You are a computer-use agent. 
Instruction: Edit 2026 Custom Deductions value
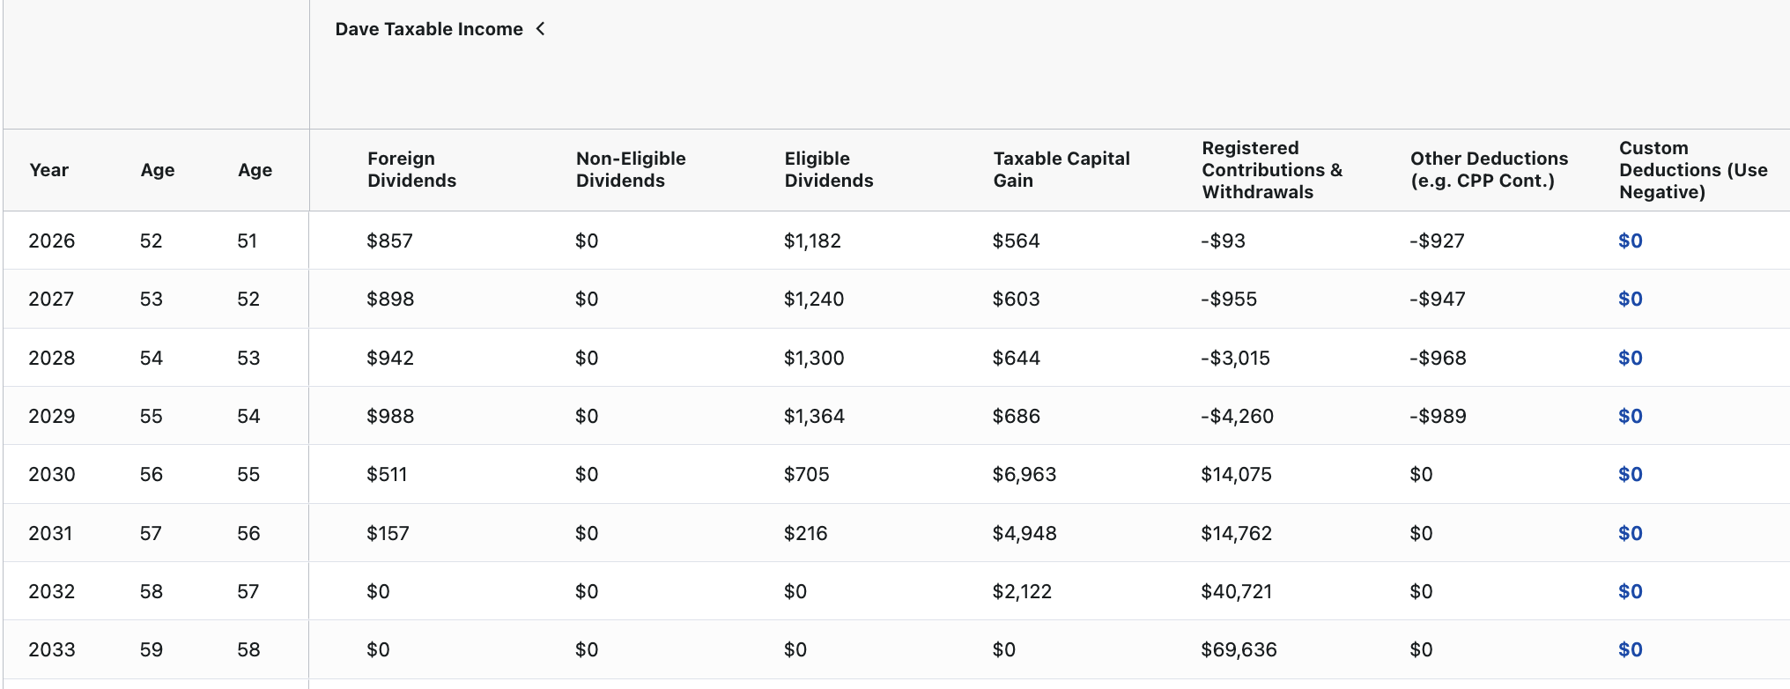click(1630, 241)
